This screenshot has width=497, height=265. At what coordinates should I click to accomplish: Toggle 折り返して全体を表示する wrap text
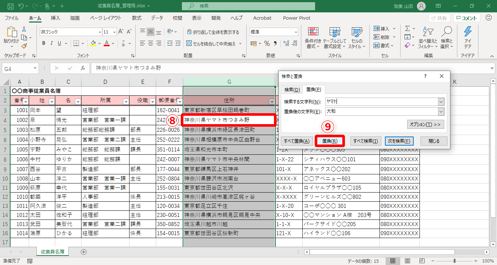pyautogui.click(x=213, y=32)
